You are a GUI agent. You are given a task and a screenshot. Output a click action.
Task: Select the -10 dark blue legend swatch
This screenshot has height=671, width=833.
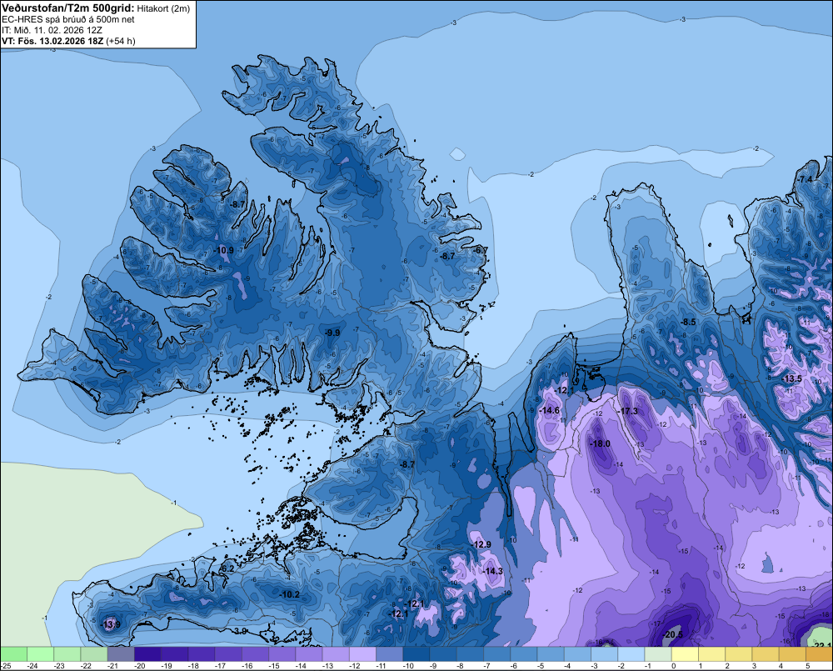pyautogui.click(x=416, y=654)
